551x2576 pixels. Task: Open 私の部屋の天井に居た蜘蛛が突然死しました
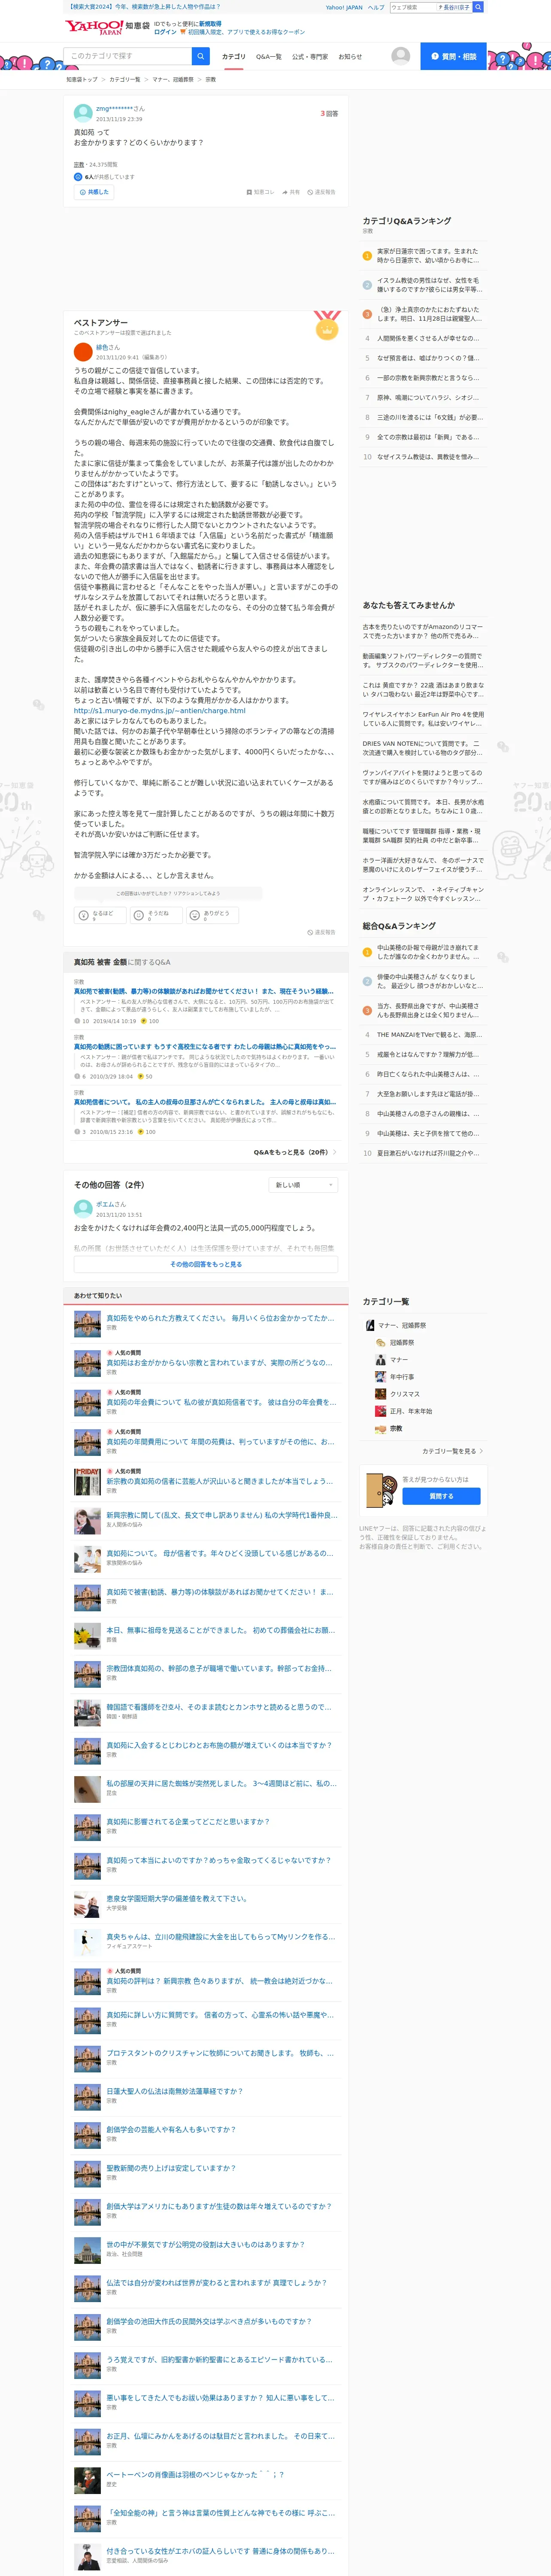[x=221, y=1784]
